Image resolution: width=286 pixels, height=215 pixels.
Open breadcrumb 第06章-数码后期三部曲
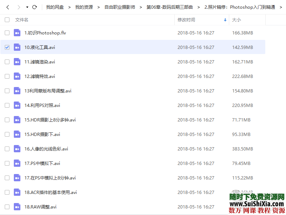click(x=170, y=7)
